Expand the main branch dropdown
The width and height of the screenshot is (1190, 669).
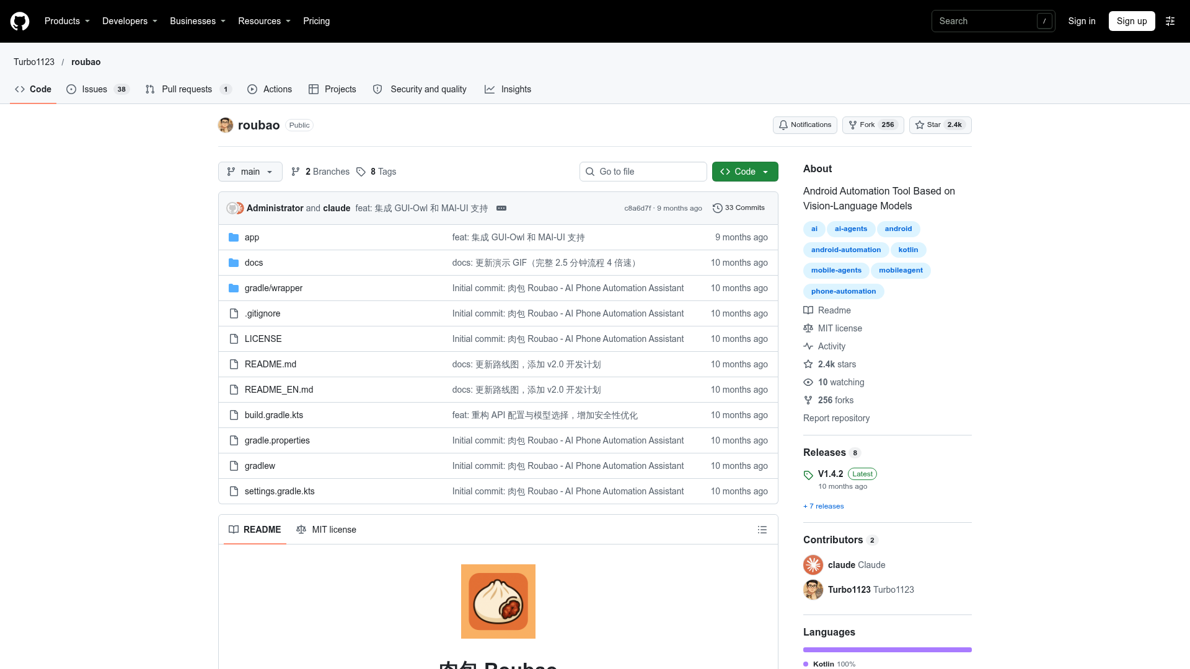coord(250,172)
